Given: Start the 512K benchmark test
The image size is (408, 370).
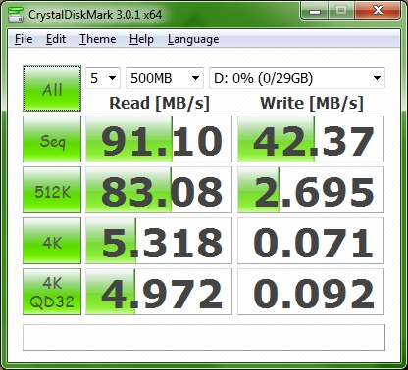Looking at the screenshot, I should click(52, 190).
